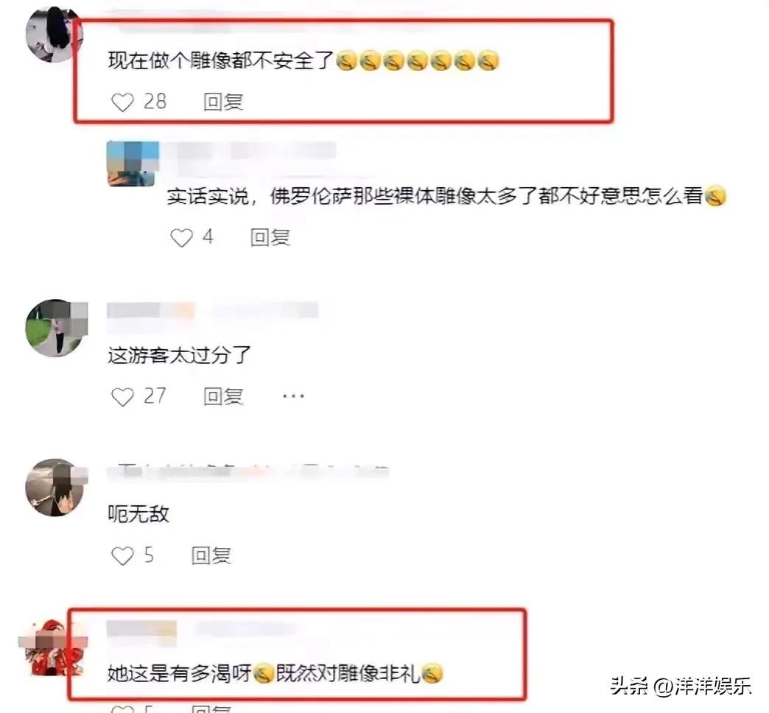Open the three-dot menu beside 27 likes
769x713 pixels.
[293, 396]
